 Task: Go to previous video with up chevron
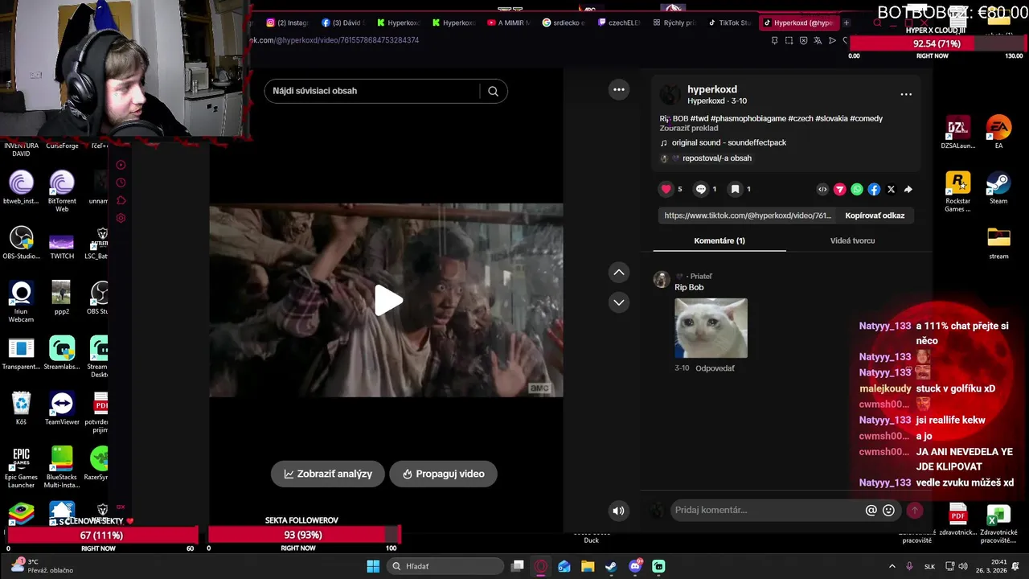[x=619, y=273]
